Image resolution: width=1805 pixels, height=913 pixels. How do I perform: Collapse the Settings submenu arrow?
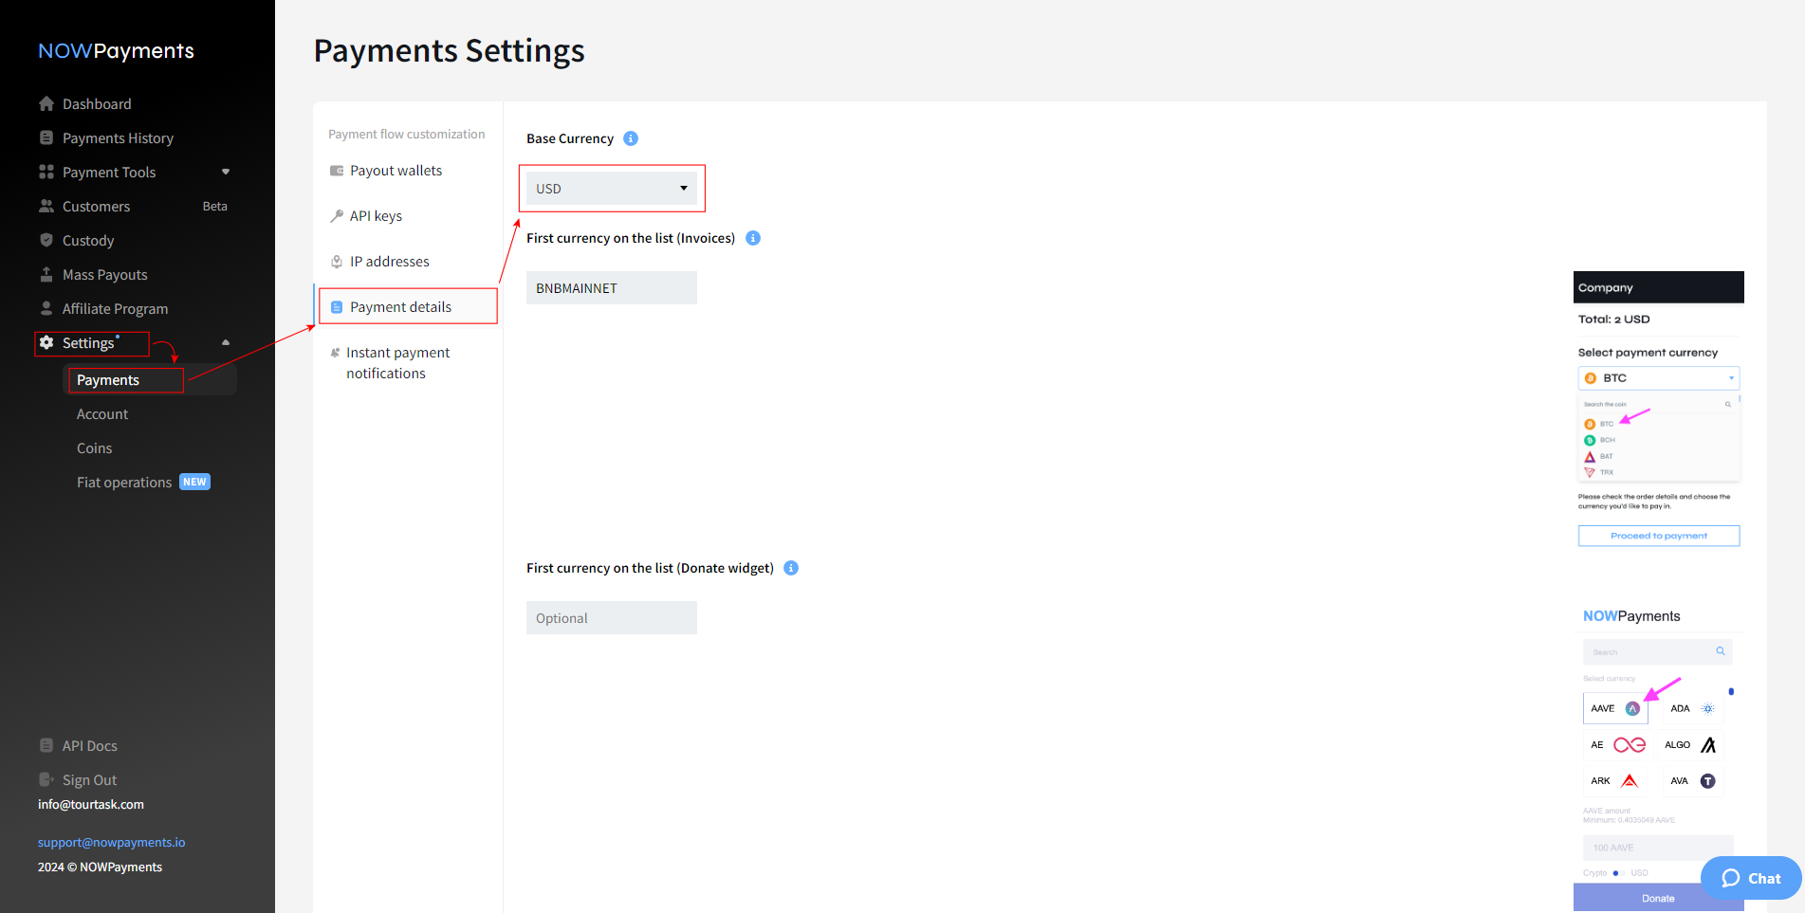click(226, 342)
